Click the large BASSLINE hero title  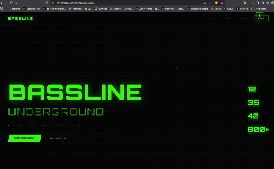75,93
